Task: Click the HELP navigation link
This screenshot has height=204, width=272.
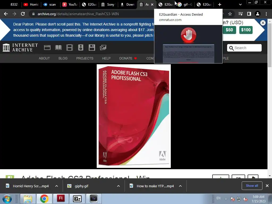Action: 106,58
